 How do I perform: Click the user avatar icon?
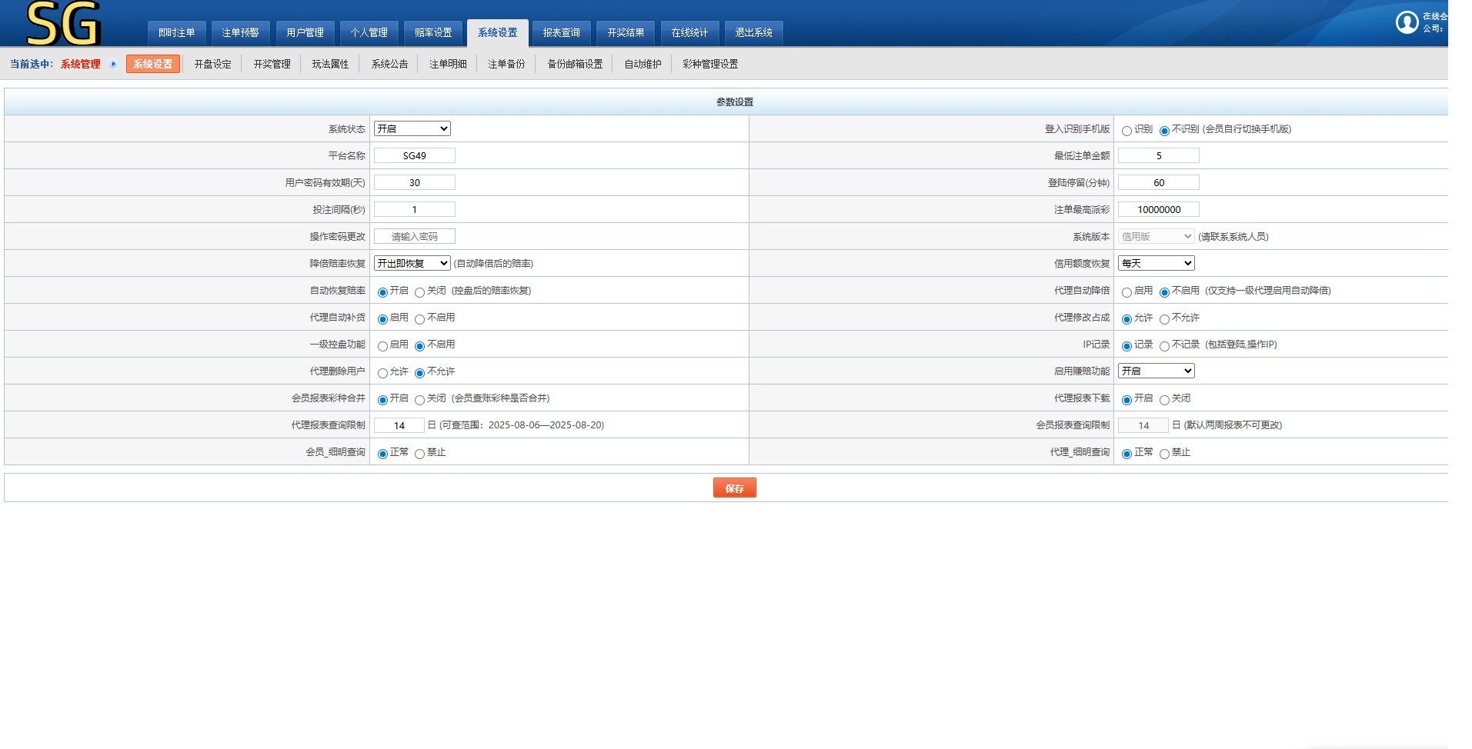click(x=1407, y=22)
